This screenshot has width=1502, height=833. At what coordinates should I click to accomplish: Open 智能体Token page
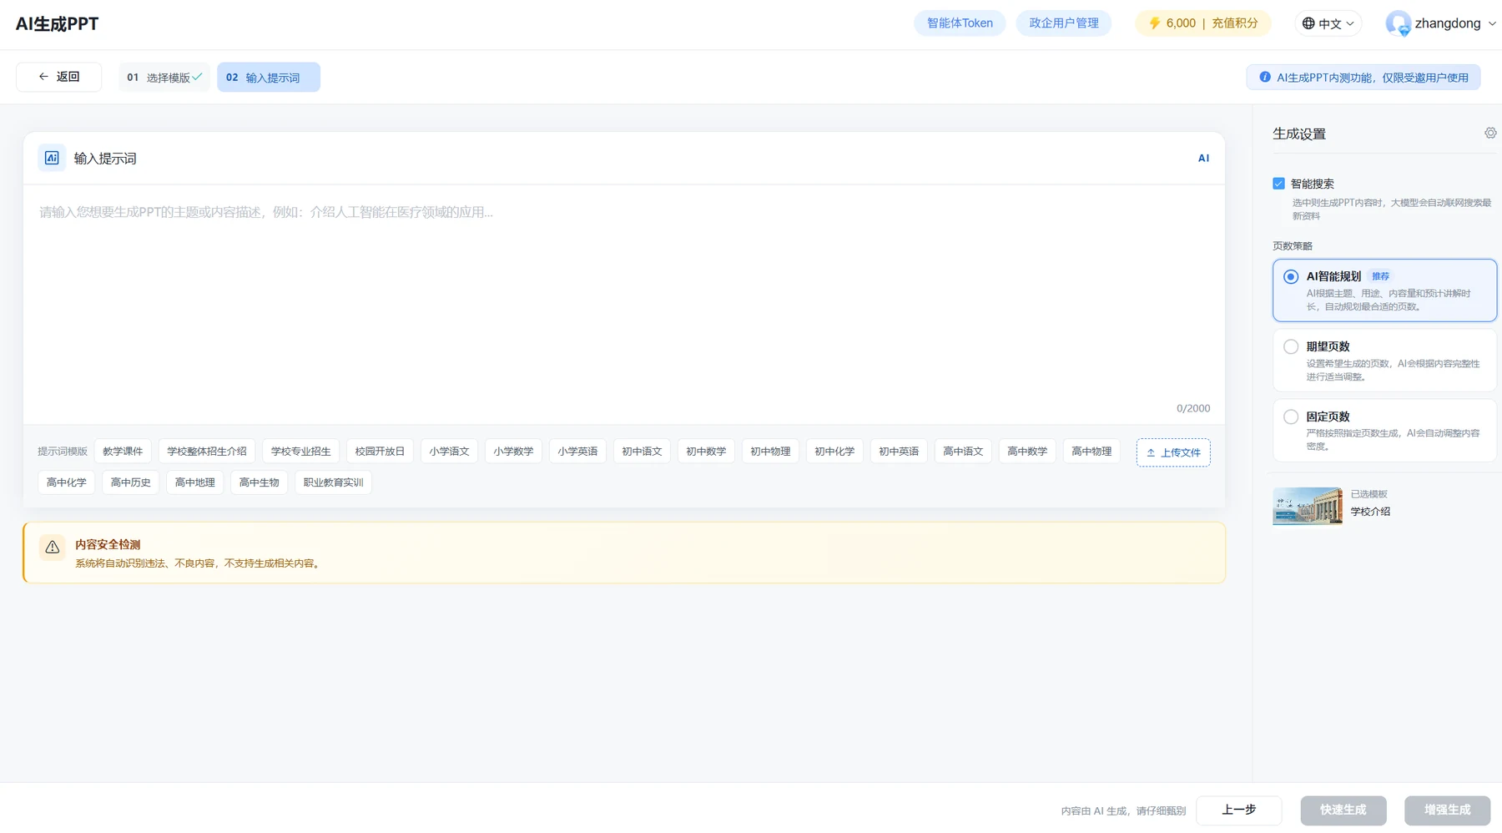[960, 23]
